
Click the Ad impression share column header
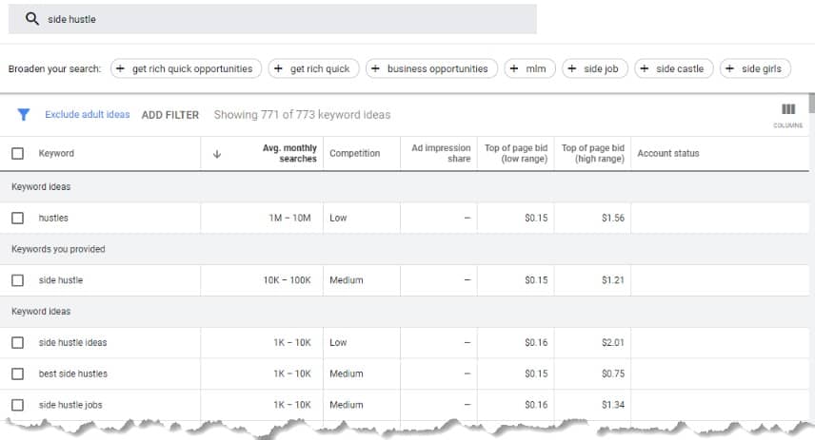click(x=441, y=154)
